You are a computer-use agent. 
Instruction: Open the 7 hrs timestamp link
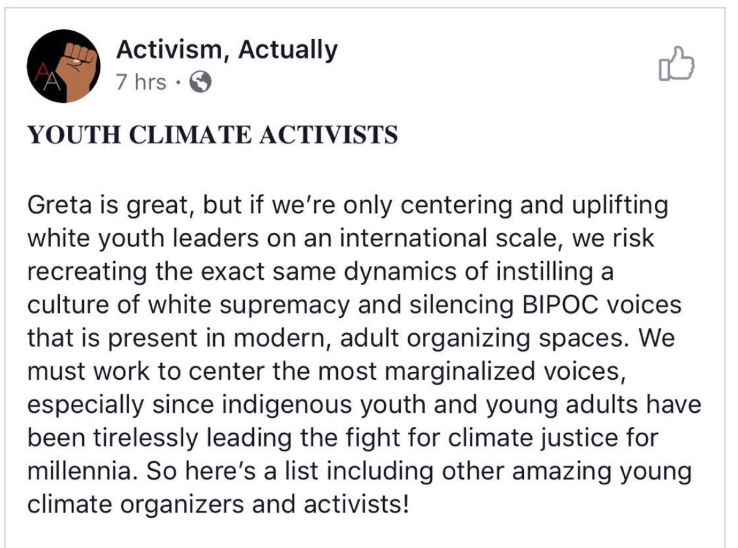pyautogui.click(x=141, y=82)
